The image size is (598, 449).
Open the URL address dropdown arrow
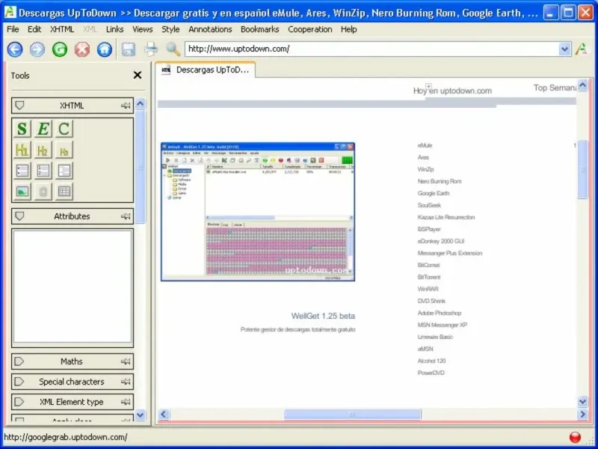[564, 49]
